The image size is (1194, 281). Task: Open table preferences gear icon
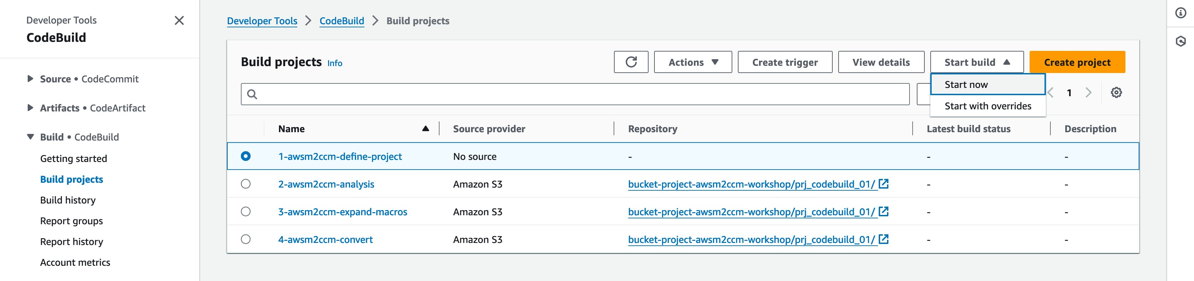click(x=1116, y=93)
